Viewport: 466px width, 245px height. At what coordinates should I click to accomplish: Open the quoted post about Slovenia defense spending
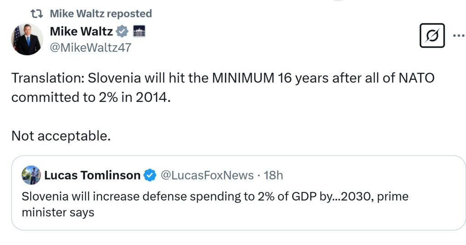coord(238,204)
